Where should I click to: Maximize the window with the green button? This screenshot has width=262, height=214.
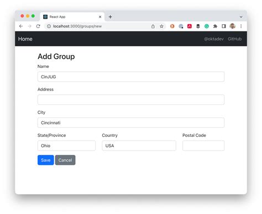point(33,16)
